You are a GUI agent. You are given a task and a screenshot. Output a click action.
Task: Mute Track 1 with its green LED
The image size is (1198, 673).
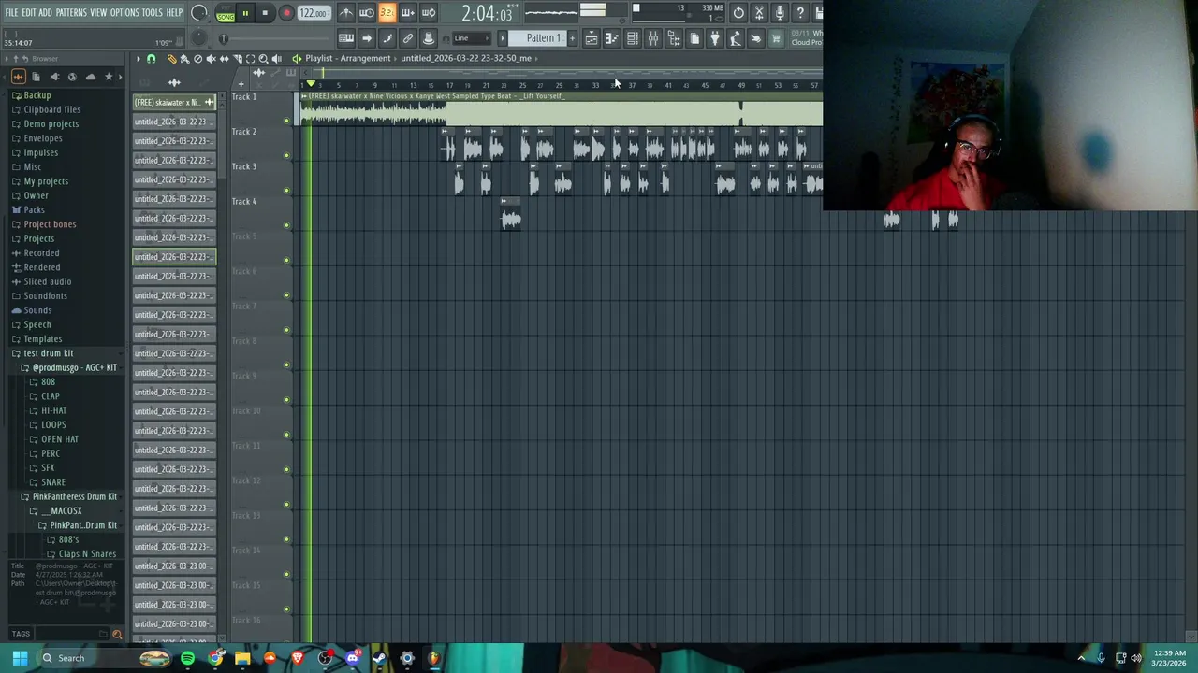click(286, 121)
